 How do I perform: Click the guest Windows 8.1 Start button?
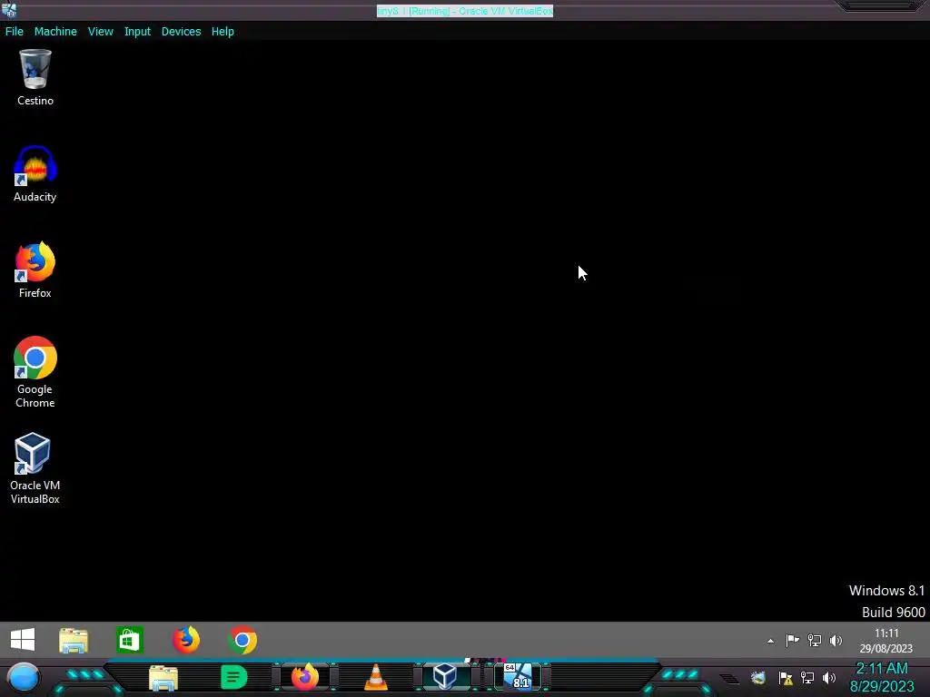click(x=23, y=640)
